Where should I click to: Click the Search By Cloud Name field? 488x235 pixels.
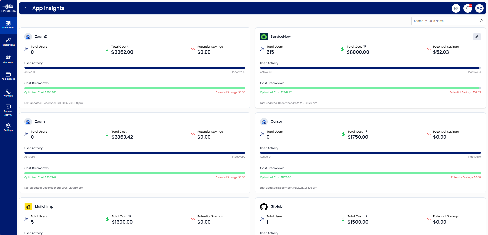tap(446, 21)
